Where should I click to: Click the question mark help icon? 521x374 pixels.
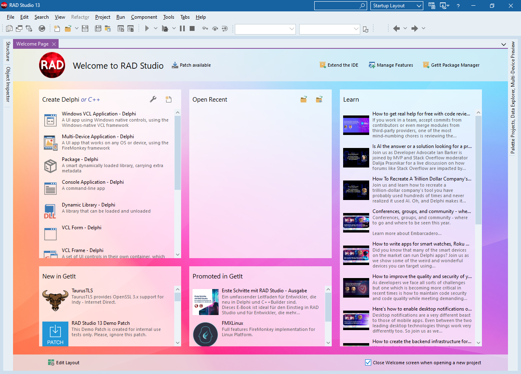pyautogui.click(x=458, y=6)
